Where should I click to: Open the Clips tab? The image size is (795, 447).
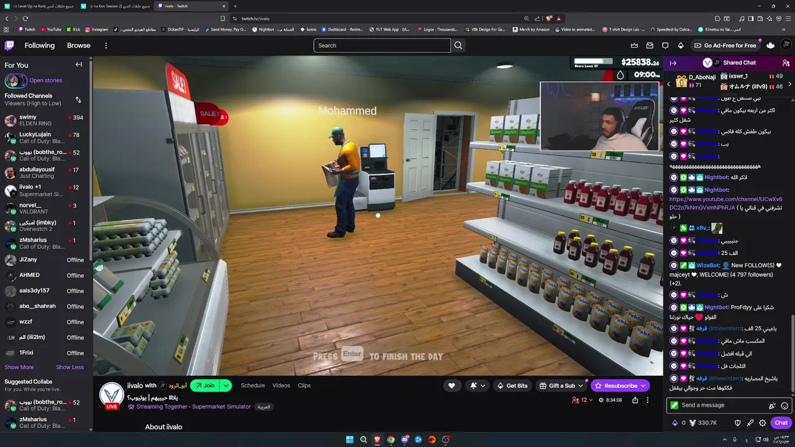coord(304,386)
